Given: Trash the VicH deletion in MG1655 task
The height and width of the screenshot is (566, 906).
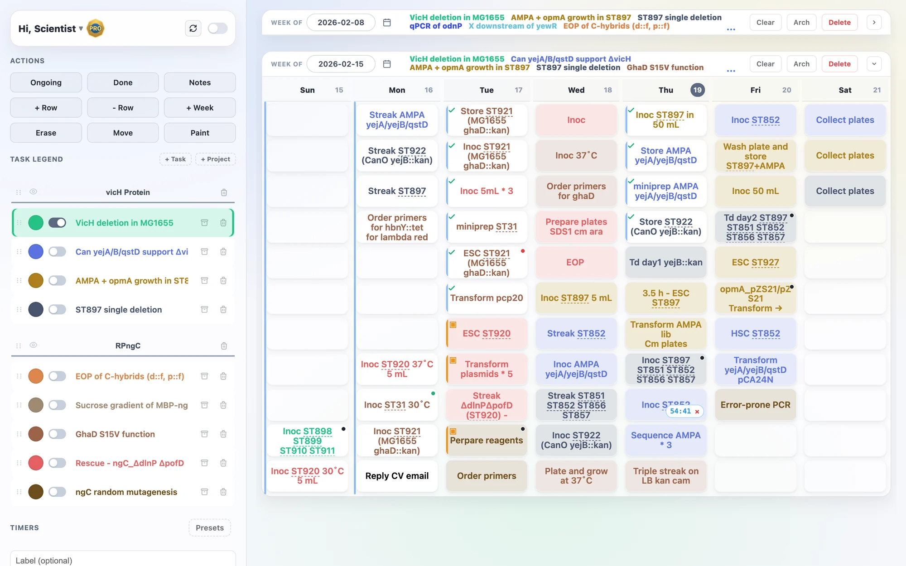Looking at the screenshot, I should [x=223, y=223].
